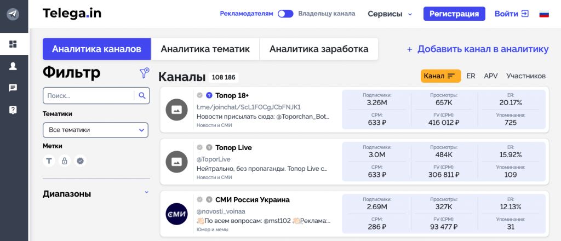Toggle the lock label filter
561x241 pixels.
(65, 160)
